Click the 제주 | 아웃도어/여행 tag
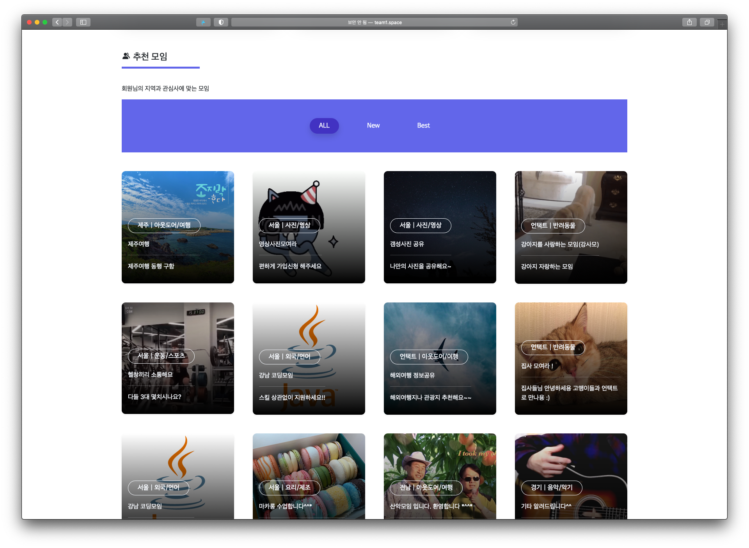 click(x=164, y=225)
